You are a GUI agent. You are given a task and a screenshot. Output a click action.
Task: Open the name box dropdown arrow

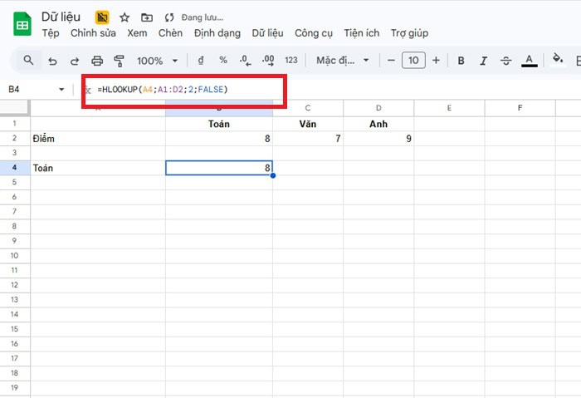[61, 89]
